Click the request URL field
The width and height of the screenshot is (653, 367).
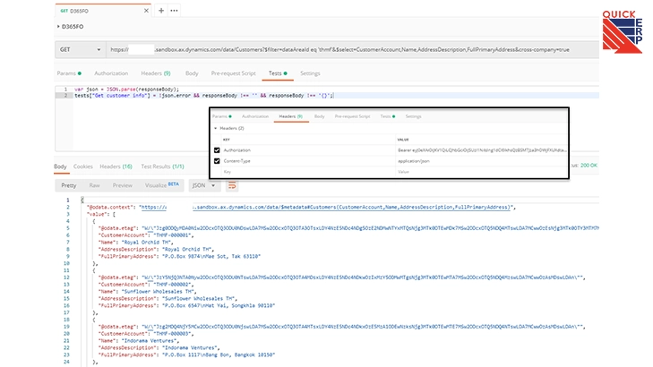click(x=352, y=49)
